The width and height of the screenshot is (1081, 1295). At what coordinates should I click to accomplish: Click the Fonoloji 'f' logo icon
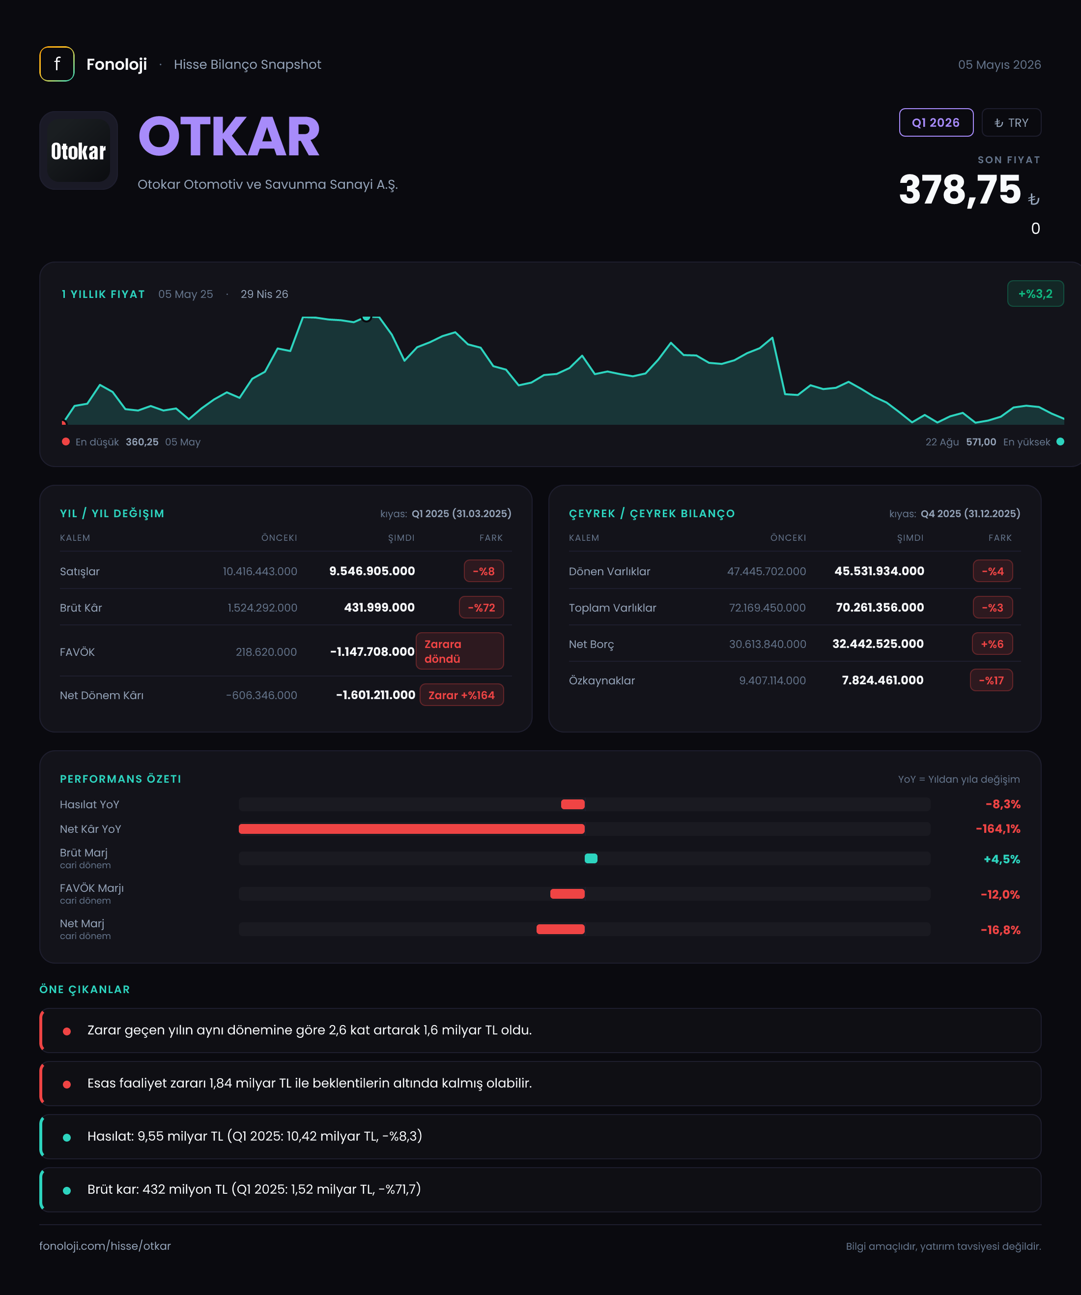[x=57, y=64]
